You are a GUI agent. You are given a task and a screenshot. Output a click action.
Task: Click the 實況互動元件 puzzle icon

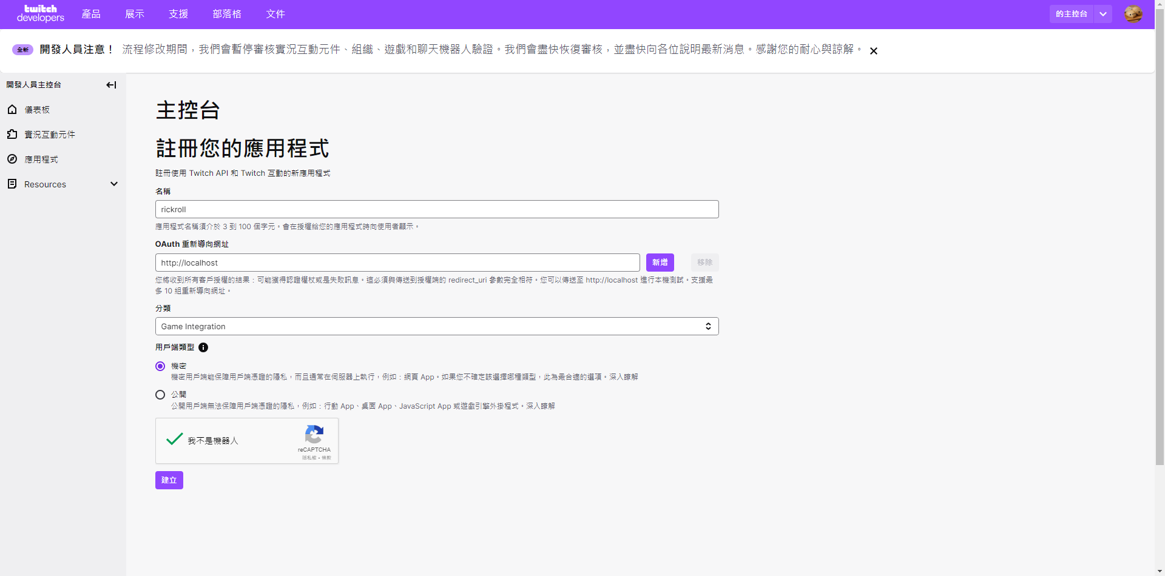click(x=12, y=135)
